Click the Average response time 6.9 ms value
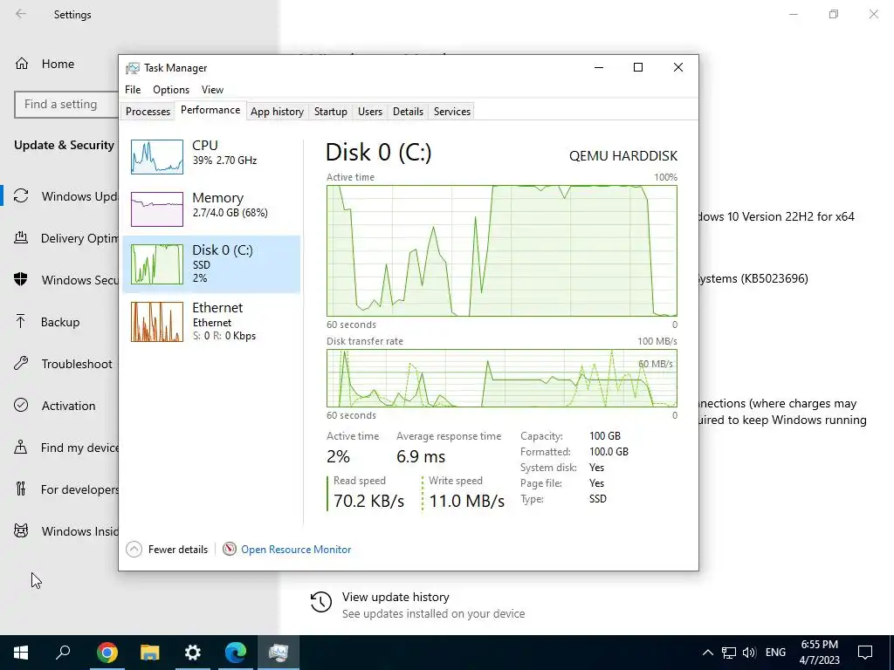Screen dimensions: 894x670 421,456
